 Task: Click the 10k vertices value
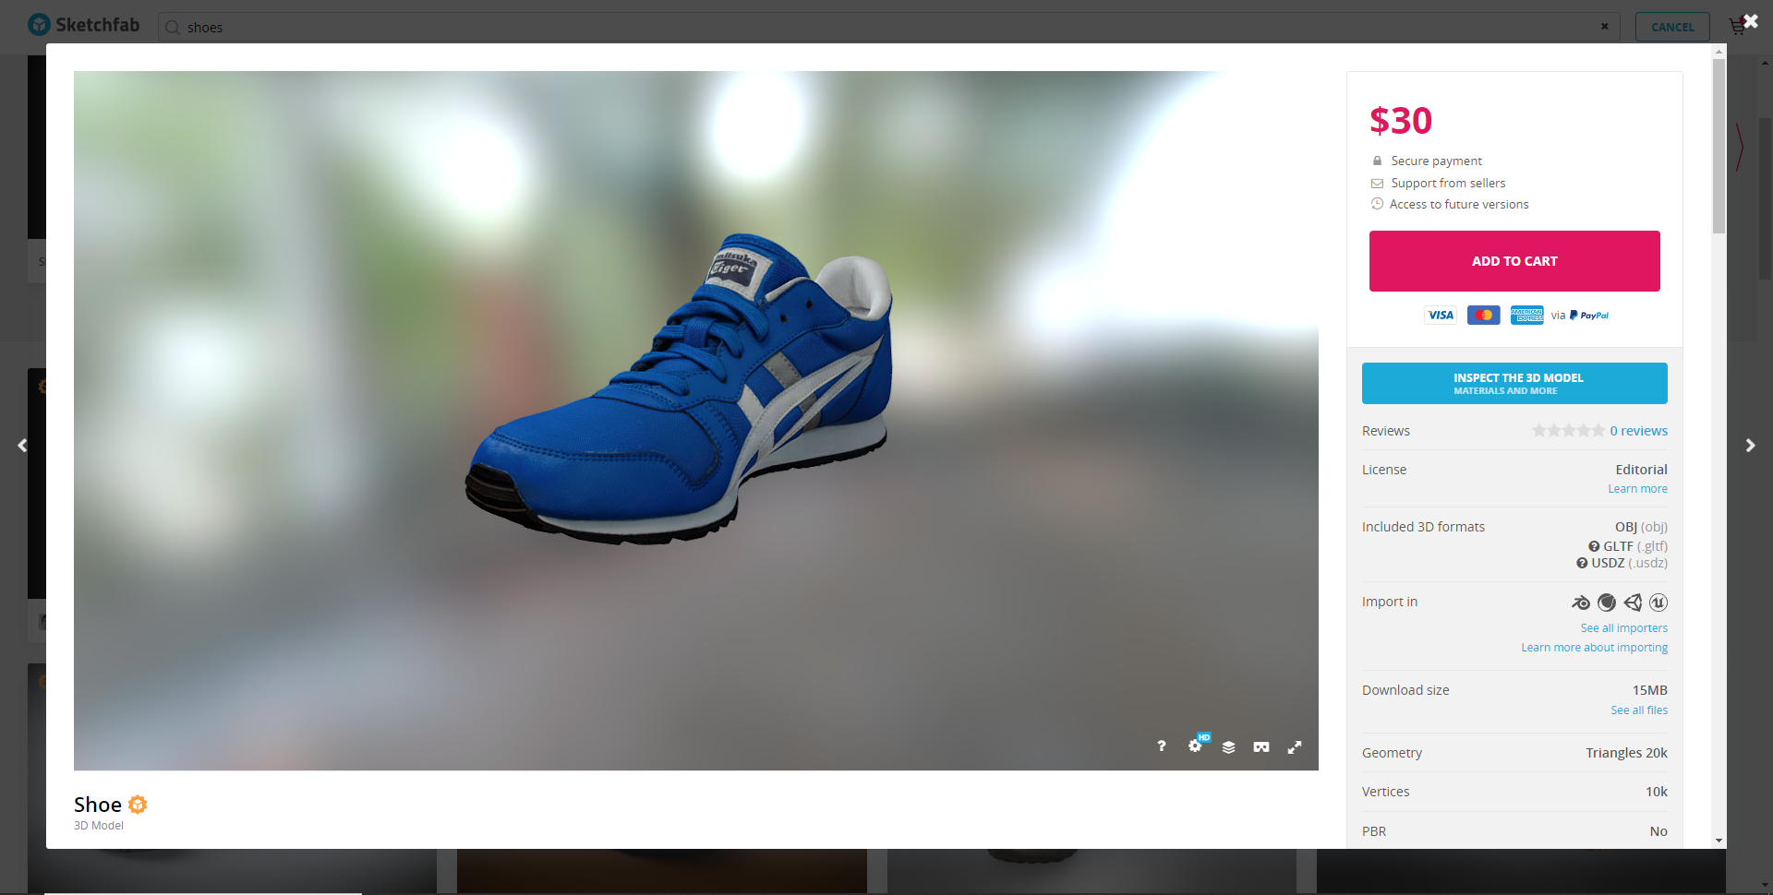(1657, 792)
